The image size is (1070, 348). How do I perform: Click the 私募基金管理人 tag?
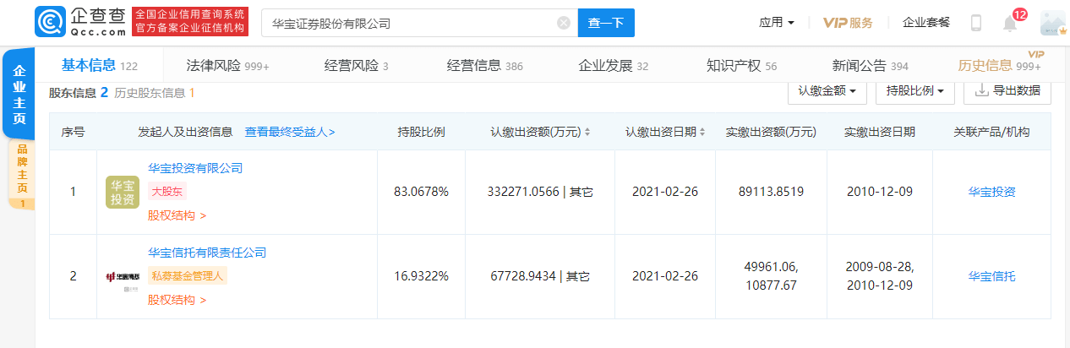point(188,276)
